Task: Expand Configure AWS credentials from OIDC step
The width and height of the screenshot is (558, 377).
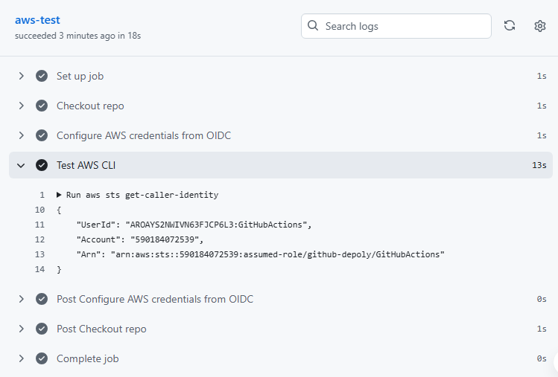Action: [x=22, y=135]
